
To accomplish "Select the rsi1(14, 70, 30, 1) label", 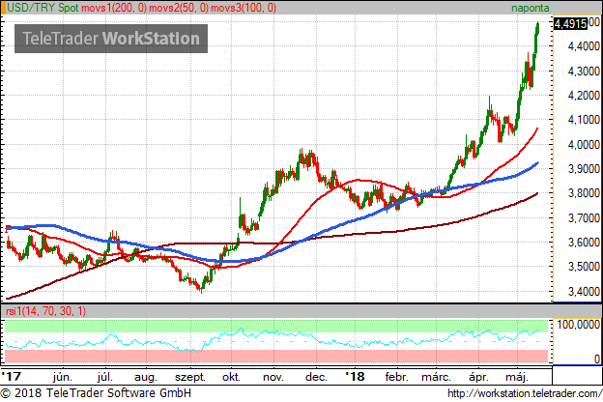I will [x=45, y=311].
